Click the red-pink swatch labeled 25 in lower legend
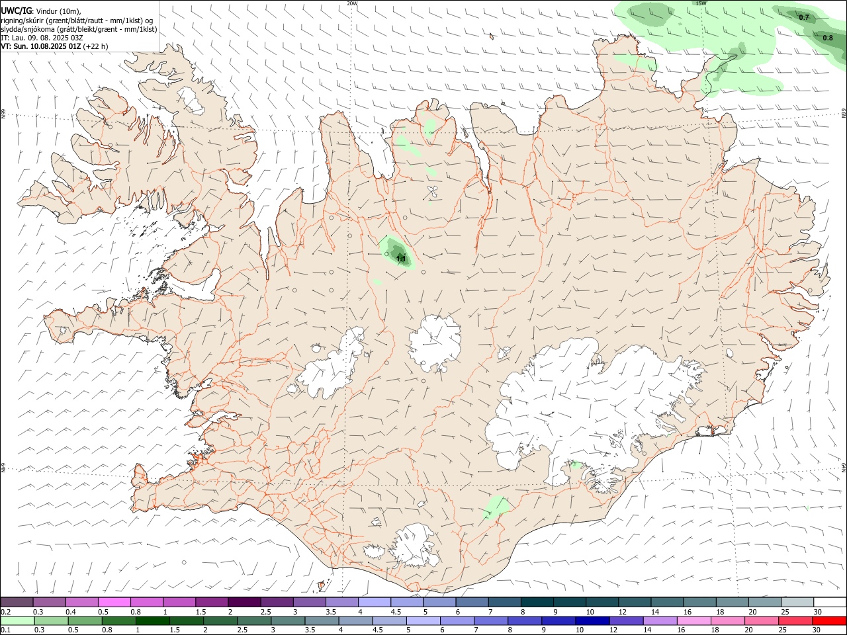The width and height of the screenshot is (847, 635). [x=795, y=621]
